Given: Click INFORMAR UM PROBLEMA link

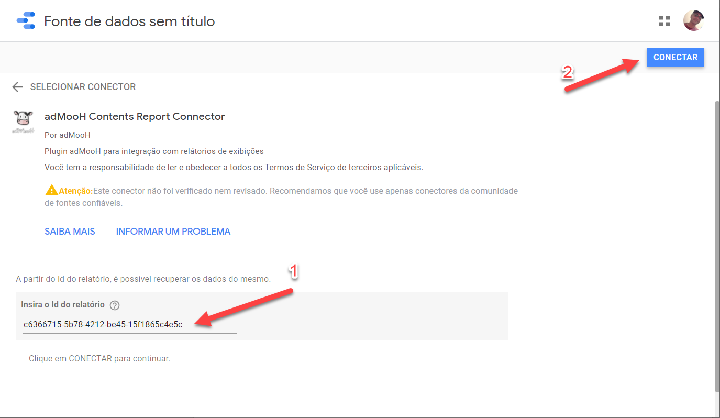Looking at the screenshot, I should tap(173, 232).
